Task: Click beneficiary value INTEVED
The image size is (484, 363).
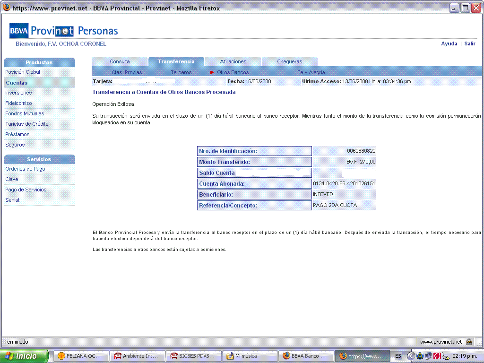Action: 323,194
